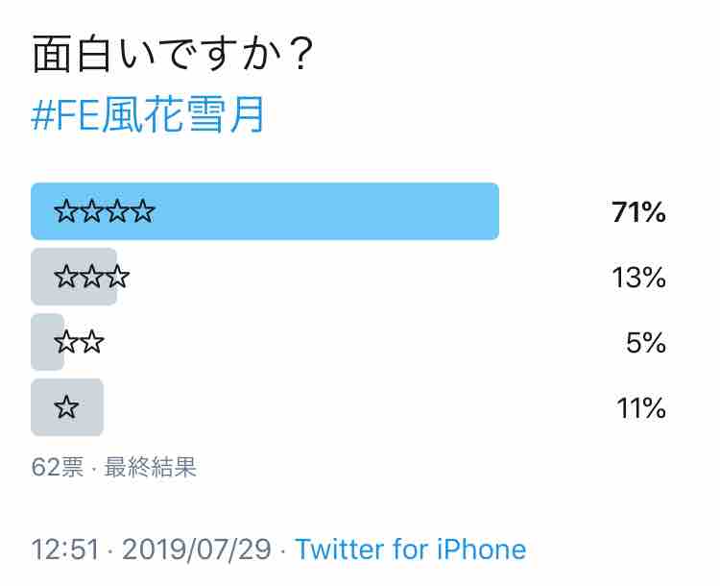Open the #FE風花雪月 hashtag link

148,114
